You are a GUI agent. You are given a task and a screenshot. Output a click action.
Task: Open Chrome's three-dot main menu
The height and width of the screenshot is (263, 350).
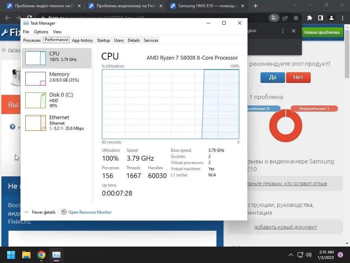(342, 18)
